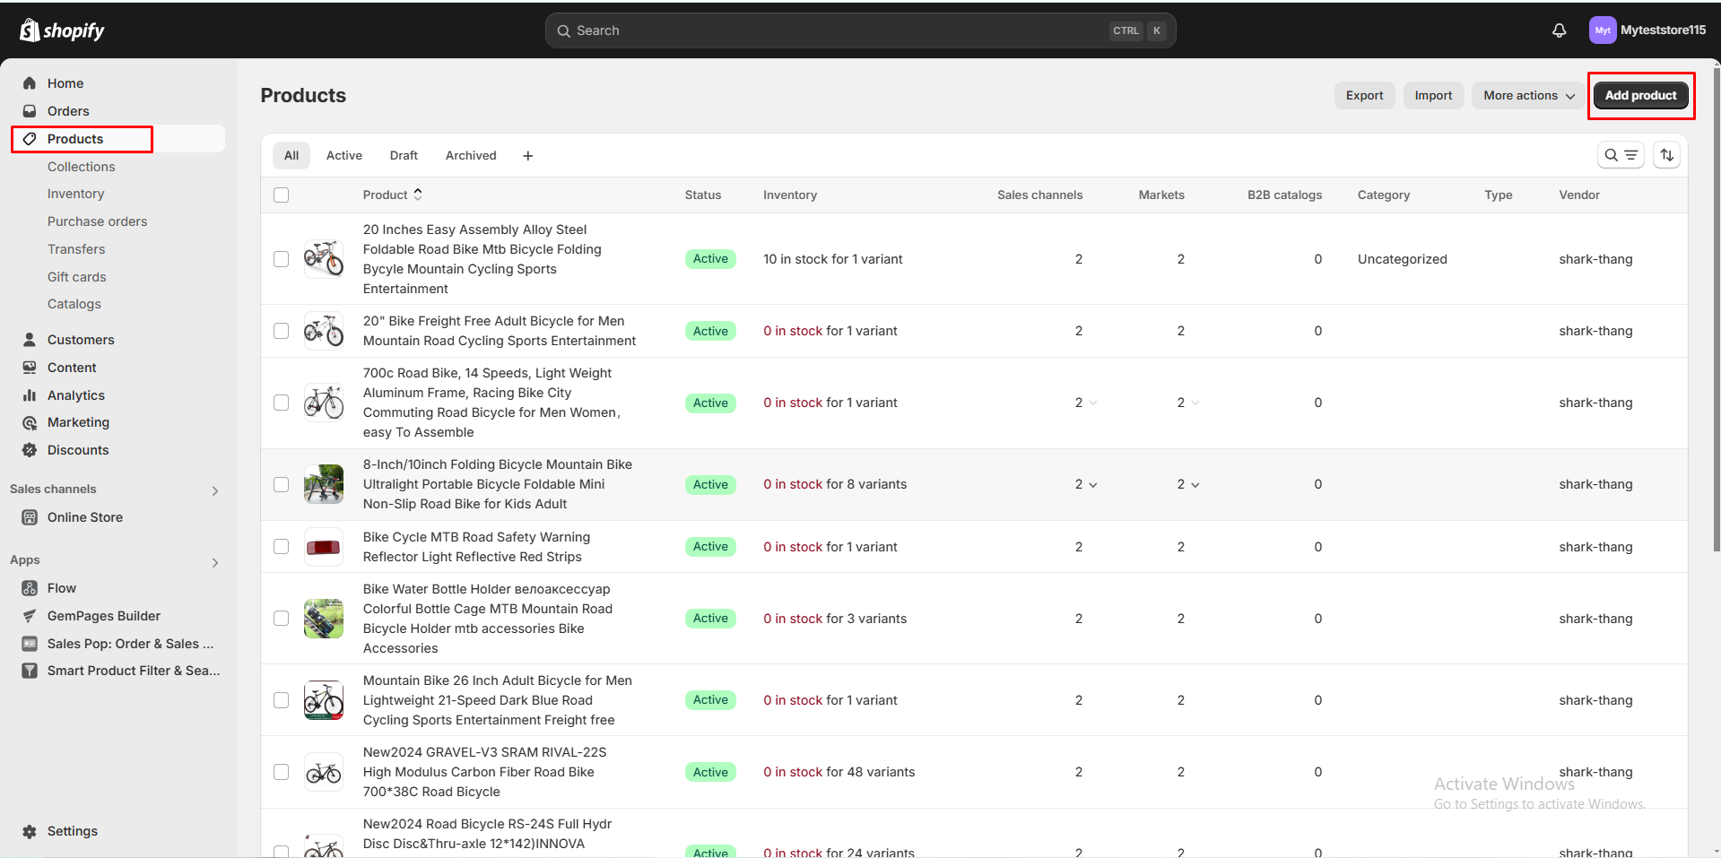Expand the Sales channels section

tap(215, 490)
